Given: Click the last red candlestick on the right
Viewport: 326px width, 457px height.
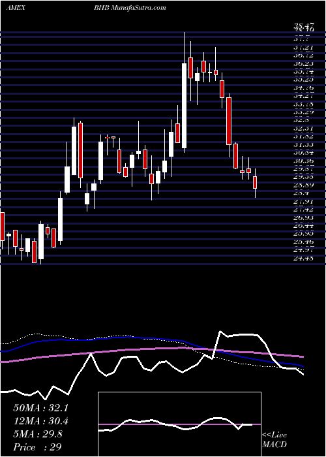Looking at the screenshot, I should pos(256,182).
